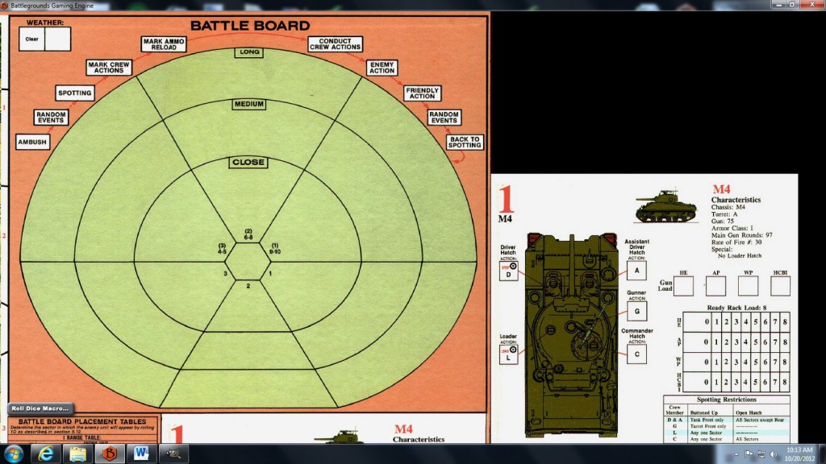Select the BACK TO SPOTTING phase box

465,142
